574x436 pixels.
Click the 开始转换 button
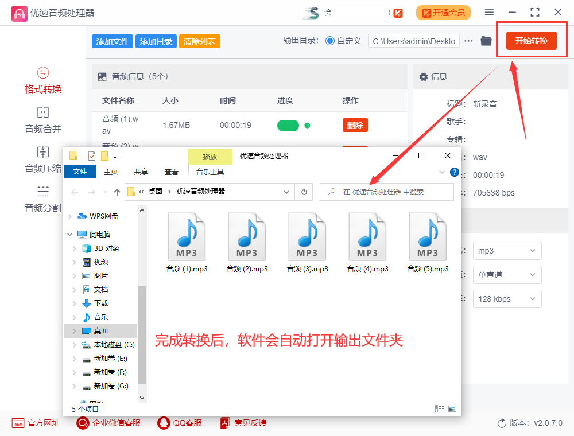(531, 41)
